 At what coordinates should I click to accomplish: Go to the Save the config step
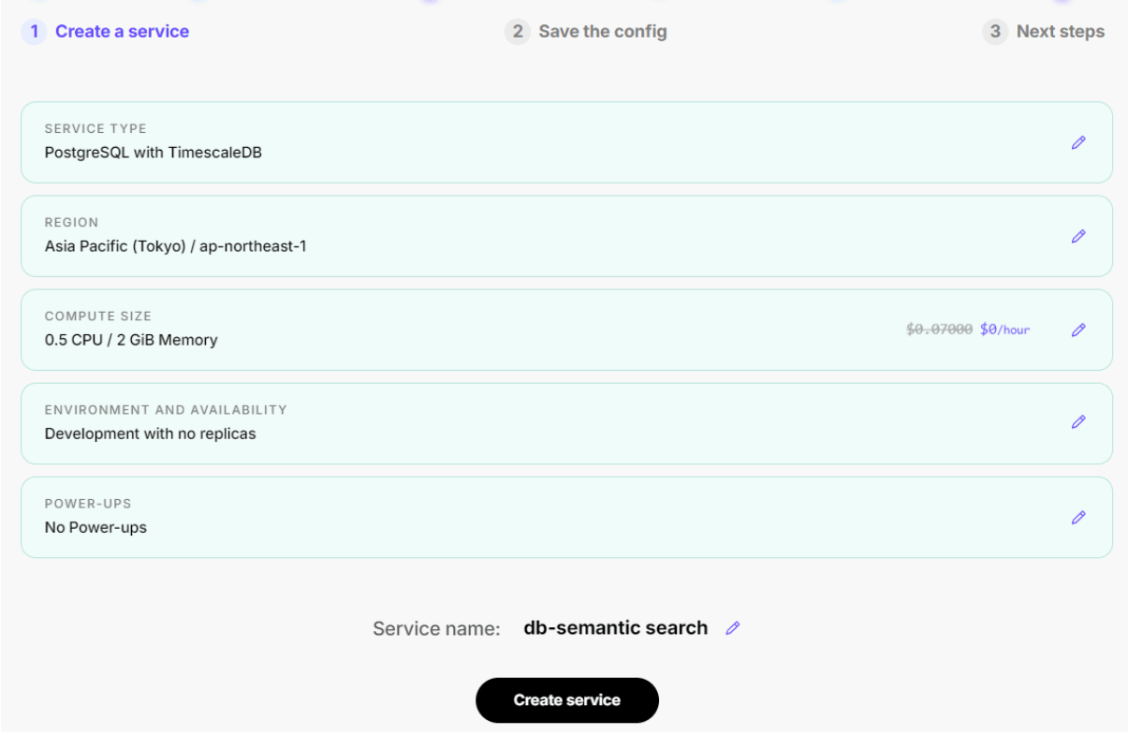pos(603,32)
